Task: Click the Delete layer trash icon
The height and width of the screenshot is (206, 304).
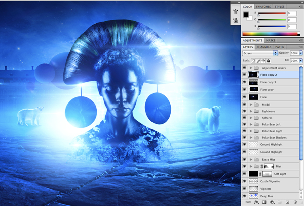Action: [295, 202]
